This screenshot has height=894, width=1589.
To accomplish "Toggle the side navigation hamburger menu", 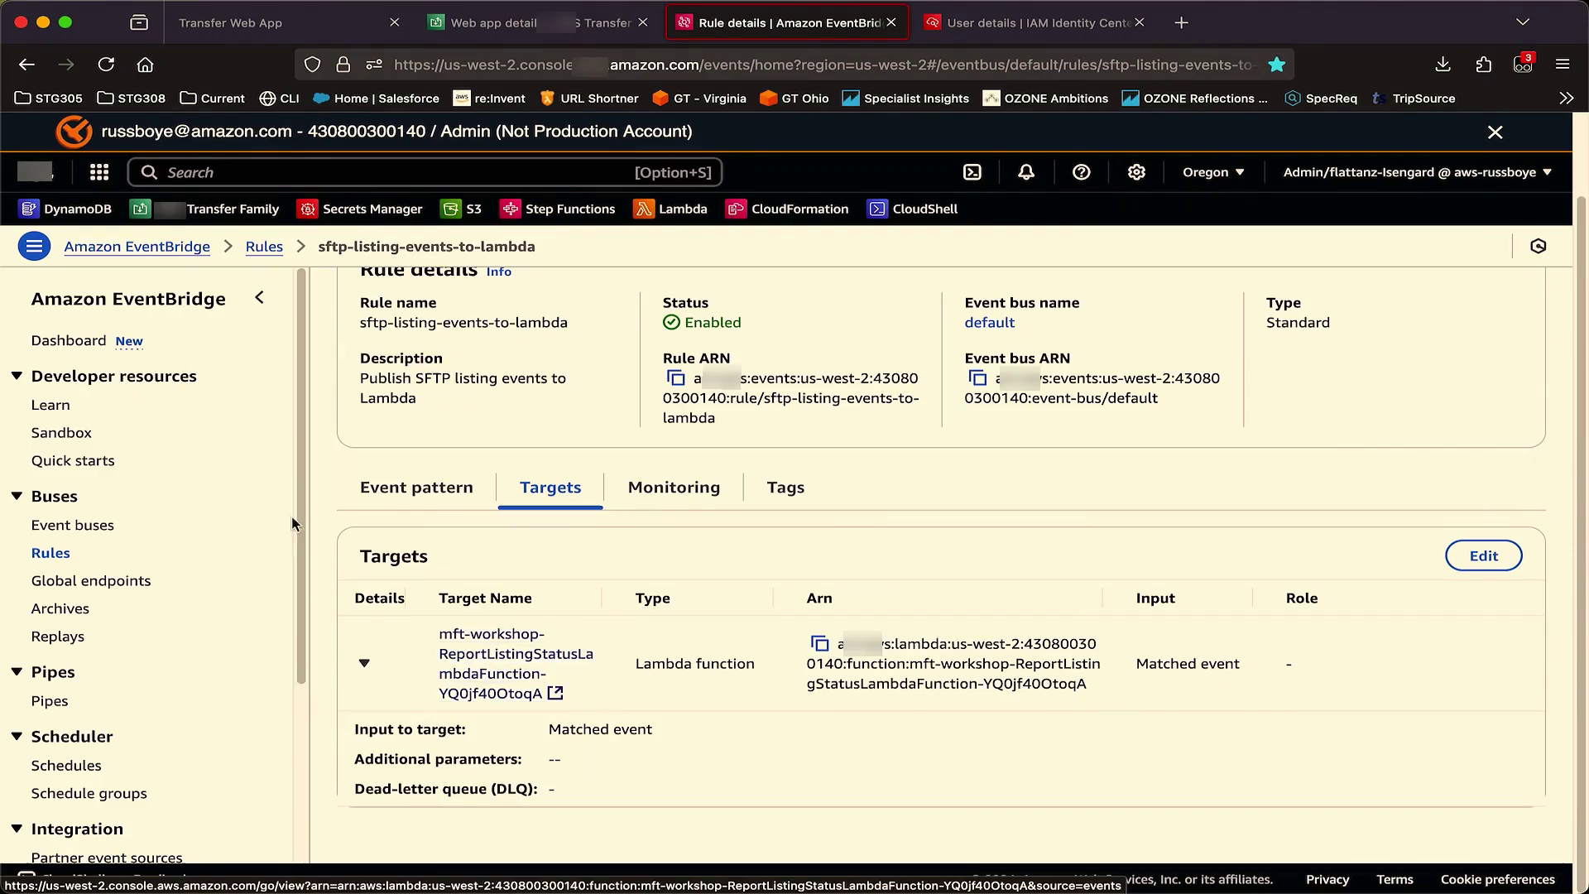I will pos(34,246).
